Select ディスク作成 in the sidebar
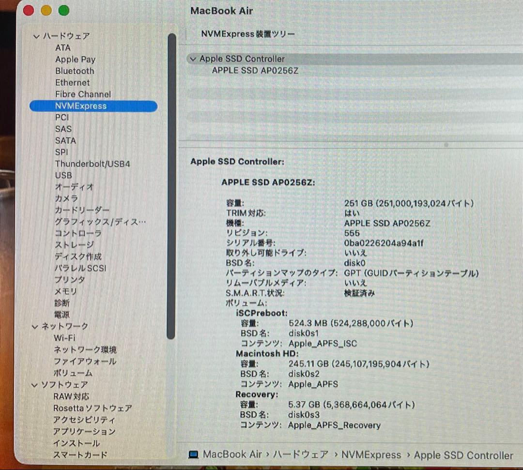Image resolution: width=523 pixels, height=470 pixels. pos(77,257)
